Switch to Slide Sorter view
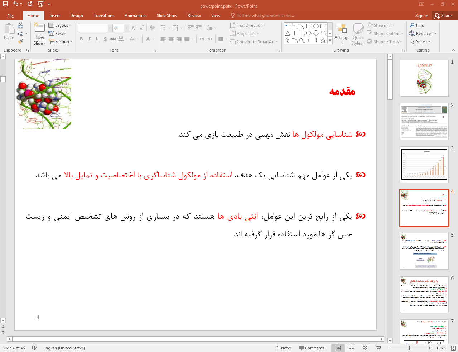The image size is (458, 352). point(352,348)
